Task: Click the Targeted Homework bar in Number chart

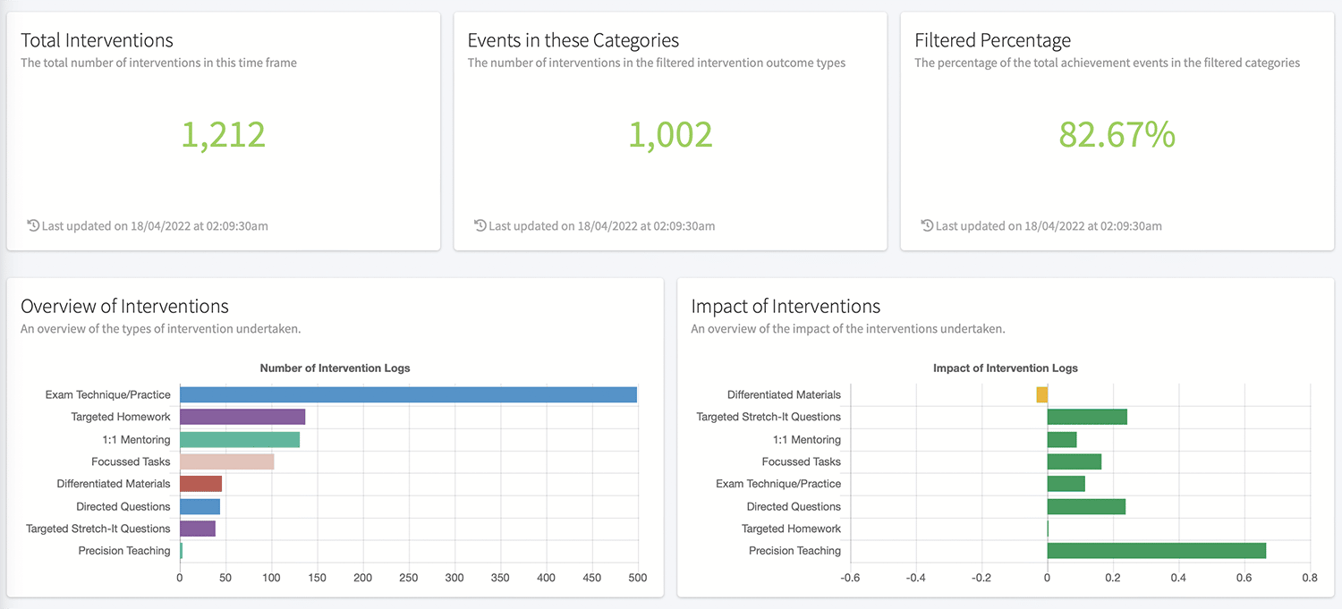Action: [242, 417]
